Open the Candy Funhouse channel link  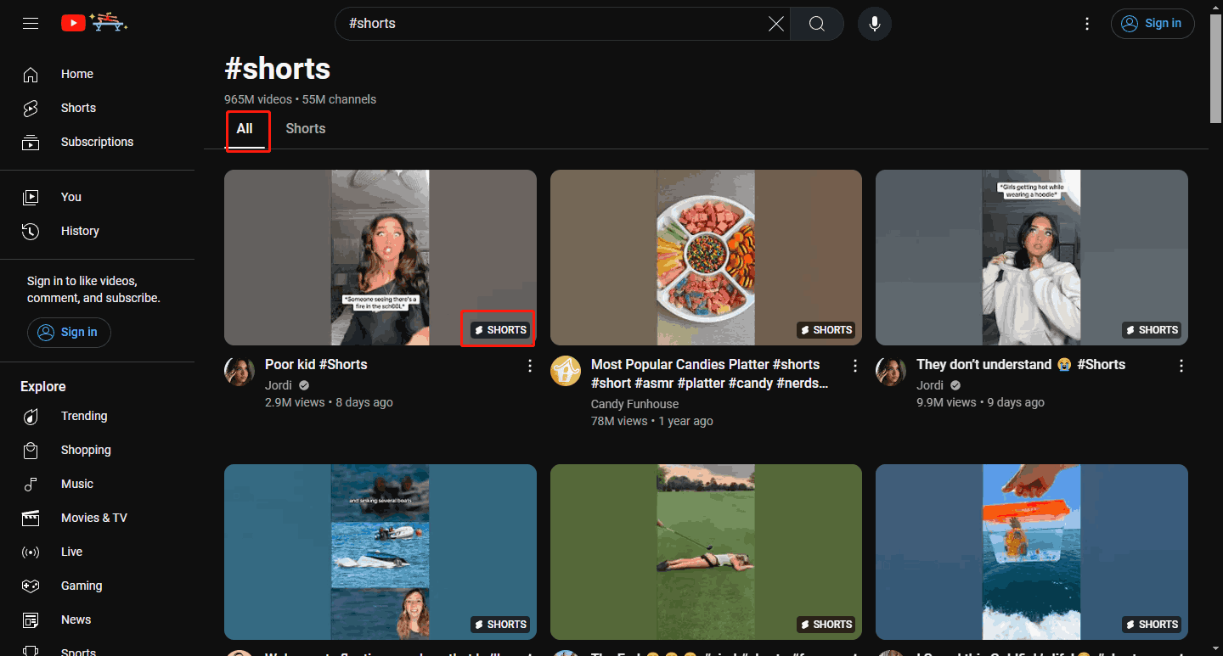634,404
